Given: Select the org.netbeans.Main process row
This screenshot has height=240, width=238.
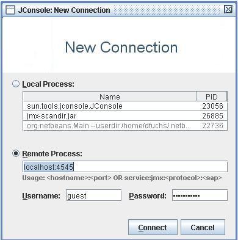Looking at the screenshot, I should click(125, 126).
